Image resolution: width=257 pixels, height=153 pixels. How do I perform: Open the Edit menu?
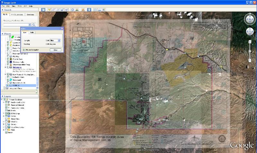point(8,6)
